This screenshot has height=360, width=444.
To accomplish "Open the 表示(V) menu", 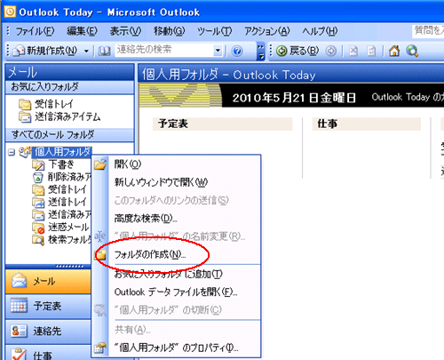I will 125,31.
